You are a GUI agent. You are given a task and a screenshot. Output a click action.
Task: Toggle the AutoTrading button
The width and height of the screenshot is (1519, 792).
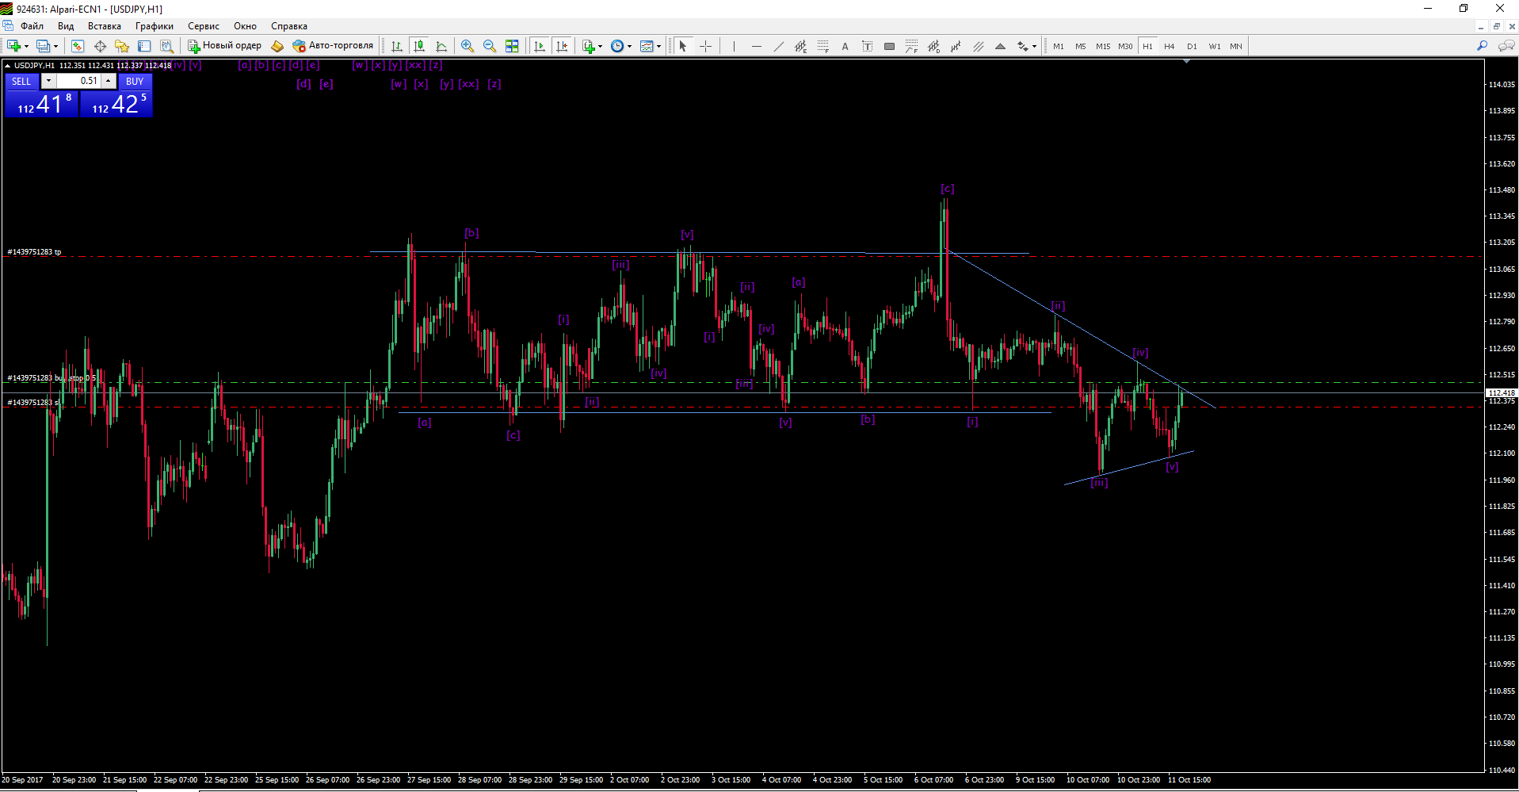pos(333,46)
